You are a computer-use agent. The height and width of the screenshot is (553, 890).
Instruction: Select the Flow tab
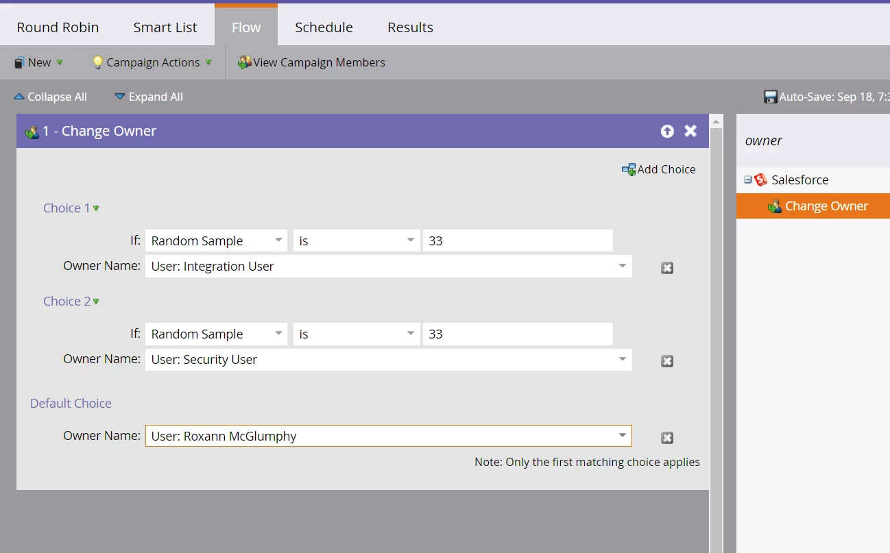(246, 26)
